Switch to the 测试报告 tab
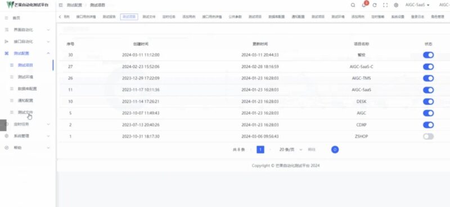This screenshot has width=450, height=207. (x=109, y=17)
